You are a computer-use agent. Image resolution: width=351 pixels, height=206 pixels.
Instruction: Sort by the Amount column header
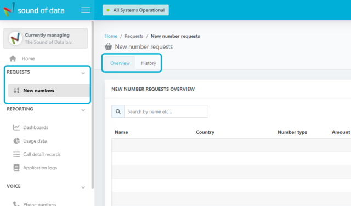tap(341, 132)
